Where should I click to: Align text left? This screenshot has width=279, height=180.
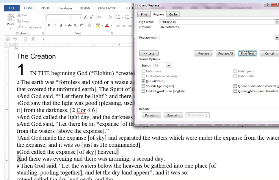click(x=118, y=25)
